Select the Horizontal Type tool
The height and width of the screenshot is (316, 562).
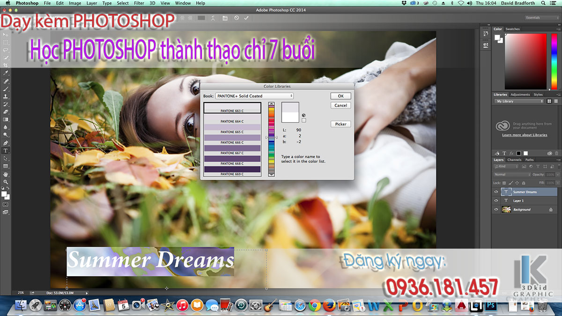point(6,151)
